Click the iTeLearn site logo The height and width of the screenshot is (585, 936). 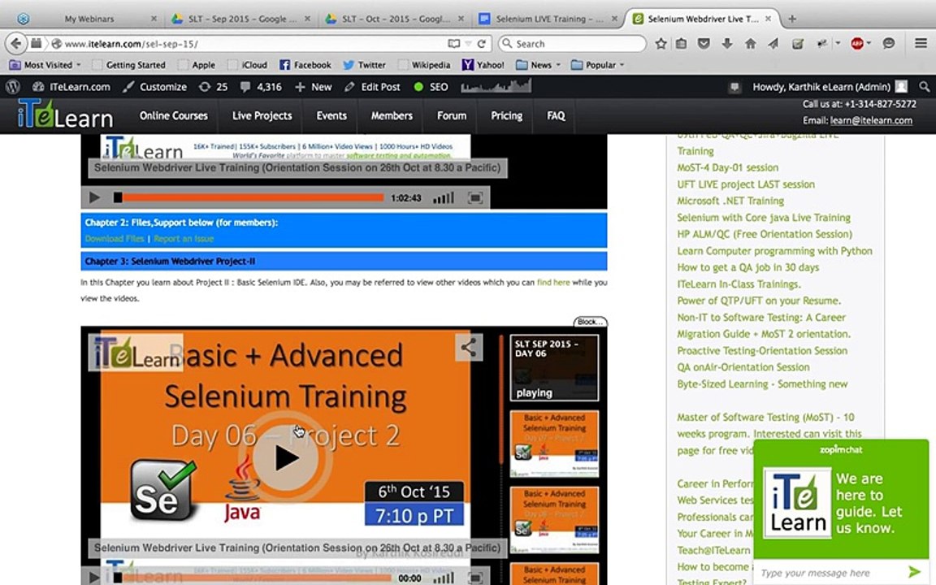click(x=65, y=114)
